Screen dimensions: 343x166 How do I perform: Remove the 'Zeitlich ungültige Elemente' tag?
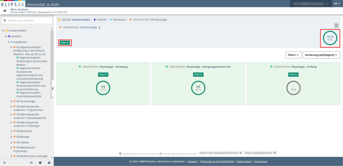tap(274, 153)
